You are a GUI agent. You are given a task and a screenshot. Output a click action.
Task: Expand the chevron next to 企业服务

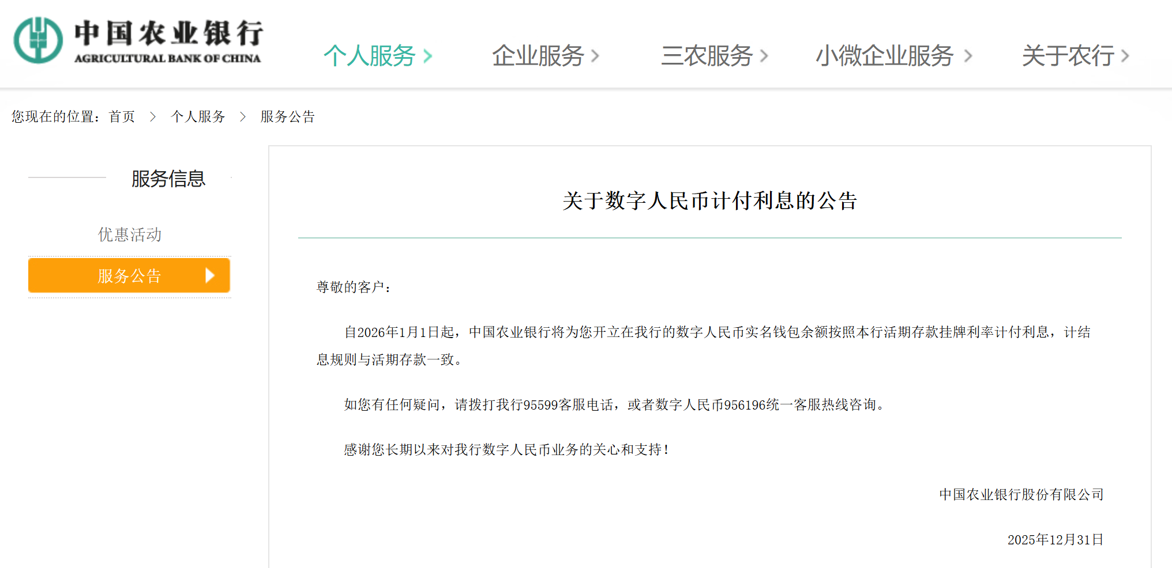pos(595,56)
